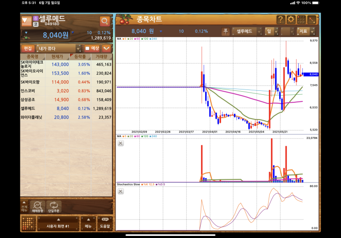The image size is (341, 238).
Task: Select 셀루메드 row in watchlist
Action: pyautogui.click(x=66, y=108)
